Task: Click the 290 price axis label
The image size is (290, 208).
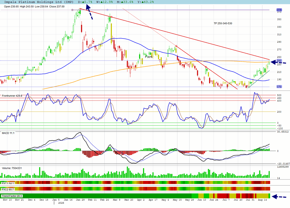Action: click(x=279, y=42)
